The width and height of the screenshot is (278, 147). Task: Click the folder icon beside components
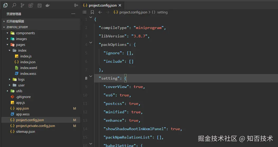click(12, 33)
